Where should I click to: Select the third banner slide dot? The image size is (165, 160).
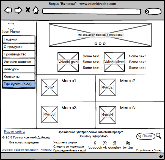(x=104, y=44)
